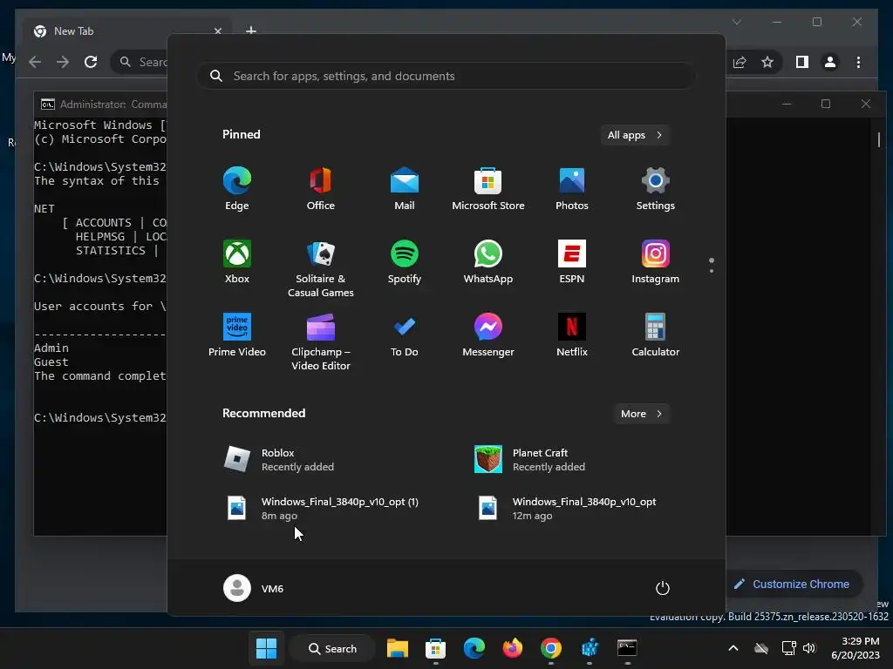This screenshot has height=669, width=893.
Task: Go to next pinned apps page dots
Action: coord(712,266)
